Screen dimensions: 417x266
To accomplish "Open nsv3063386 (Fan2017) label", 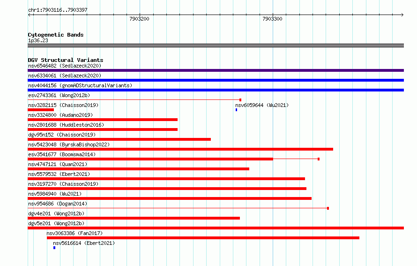I will click(74, 233).
